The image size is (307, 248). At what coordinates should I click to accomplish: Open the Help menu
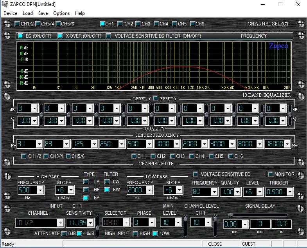80,13
